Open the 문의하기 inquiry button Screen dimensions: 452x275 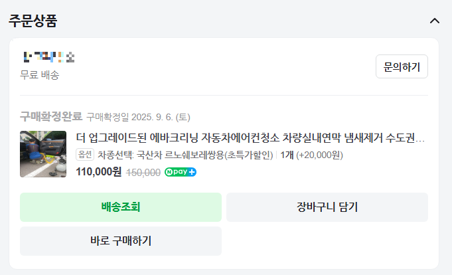402,66
